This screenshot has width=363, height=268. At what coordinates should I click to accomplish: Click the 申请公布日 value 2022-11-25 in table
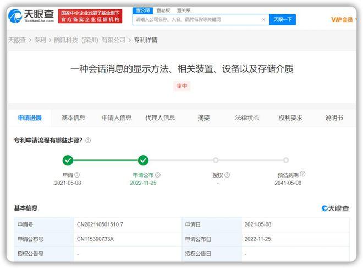click(257, 239)
